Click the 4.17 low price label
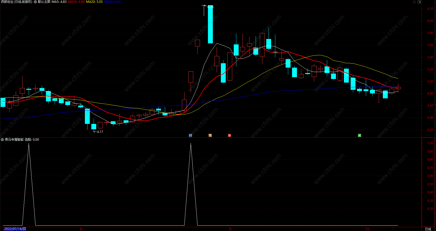This screenshot has width=436, height=231. (100, 132)
